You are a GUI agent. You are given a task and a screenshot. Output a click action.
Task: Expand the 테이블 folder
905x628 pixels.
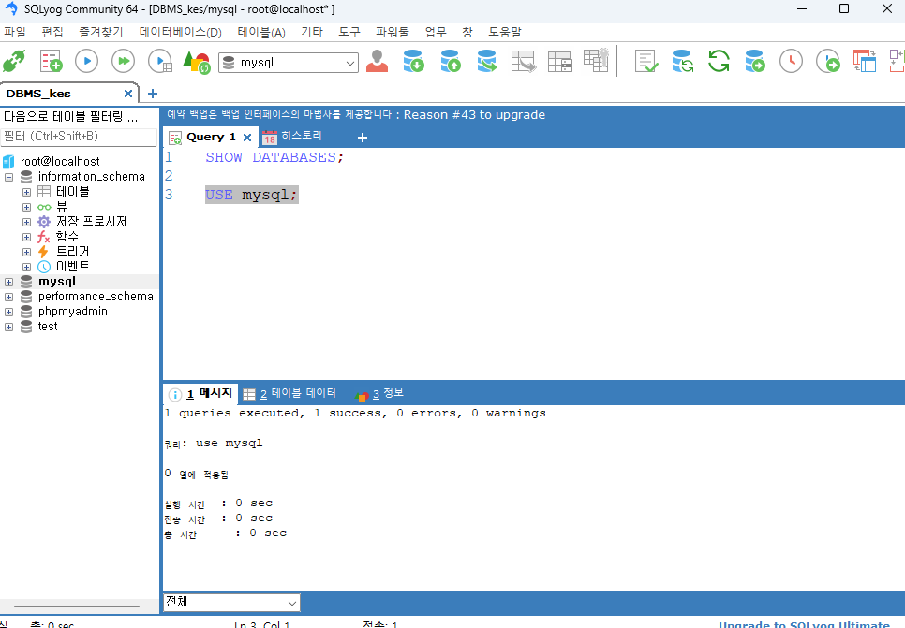pyautogui.click(x=26, y=192)
